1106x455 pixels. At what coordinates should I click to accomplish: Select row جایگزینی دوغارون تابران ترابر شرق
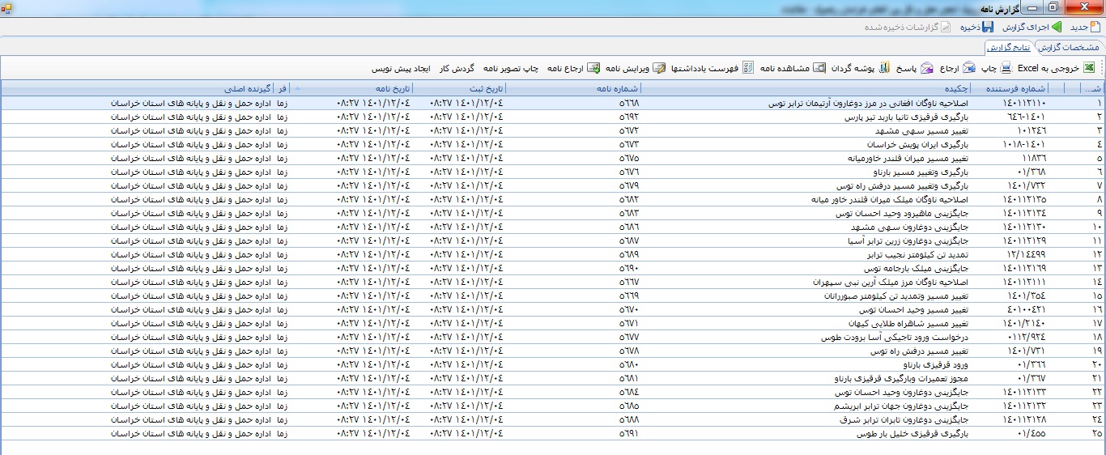pyautogui.click(x=552, y=420)
